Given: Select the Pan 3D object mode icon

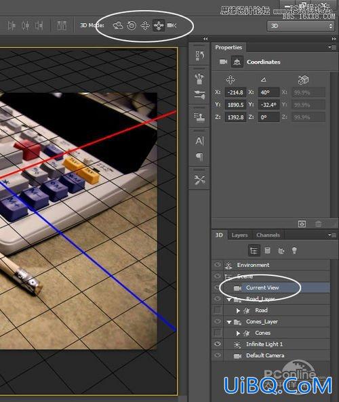Looking at the screenshot, I should point(145,25).
